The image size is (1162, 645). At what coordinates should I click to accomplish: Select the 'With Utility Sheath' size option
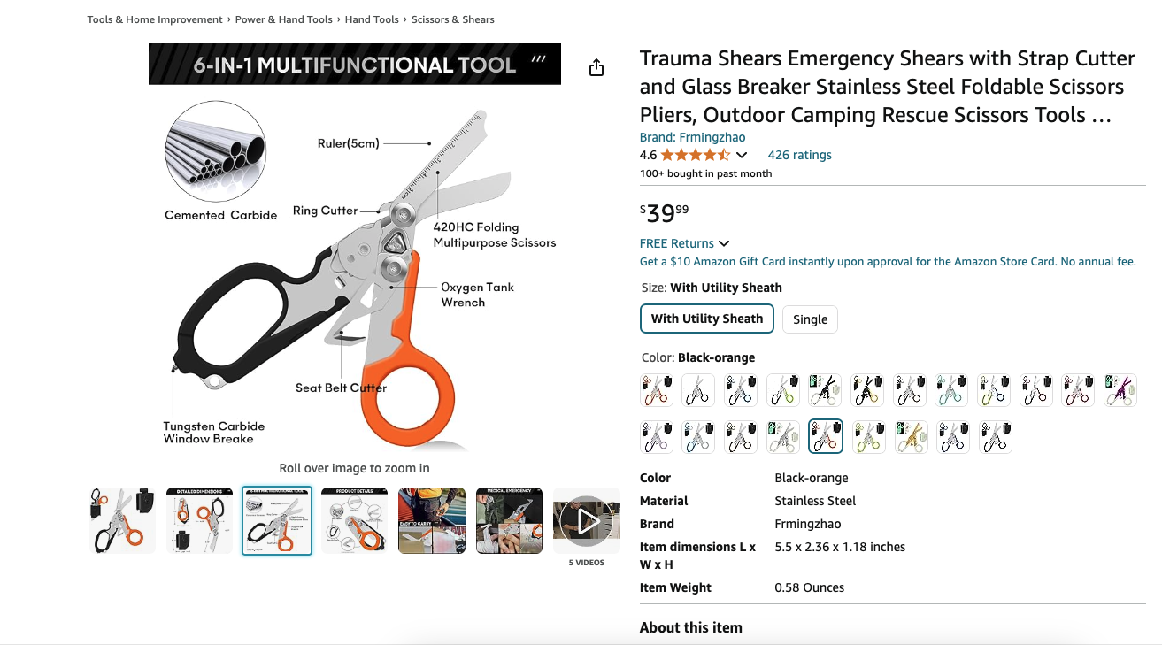click(707, 319)
